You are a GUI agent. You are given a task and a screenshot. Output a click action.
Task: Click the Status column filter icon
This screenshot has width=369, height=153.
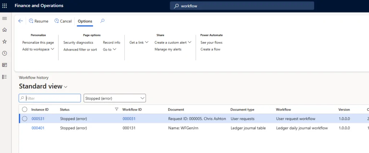tap(116, 109)
